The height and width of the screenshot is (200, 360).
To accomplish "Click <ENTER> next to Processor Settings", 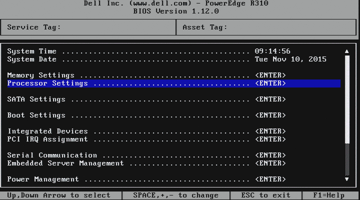I will [270, 83].
